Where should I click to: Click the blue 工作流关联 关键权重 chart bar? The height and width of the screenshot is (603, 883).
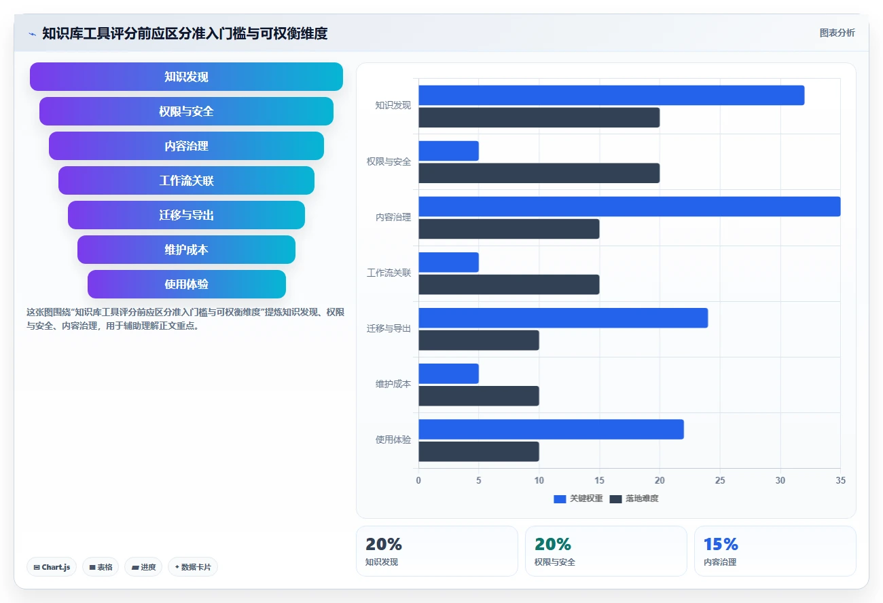pyautogui.click(x=448, y=262)
